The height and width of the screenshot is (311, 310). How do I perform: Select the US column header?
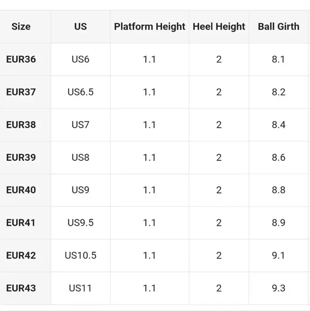point(80,27)
